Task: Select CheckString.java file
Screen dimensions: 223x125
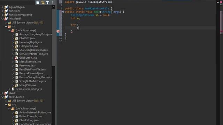Action: pyautogui.click(x=29, y=120)
